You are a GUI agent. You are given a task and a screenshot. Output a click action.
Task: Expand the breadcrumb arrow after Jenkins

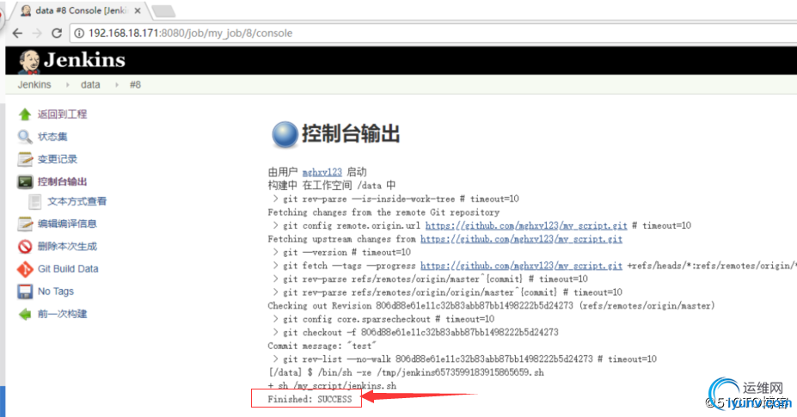(x=68, y=85)
